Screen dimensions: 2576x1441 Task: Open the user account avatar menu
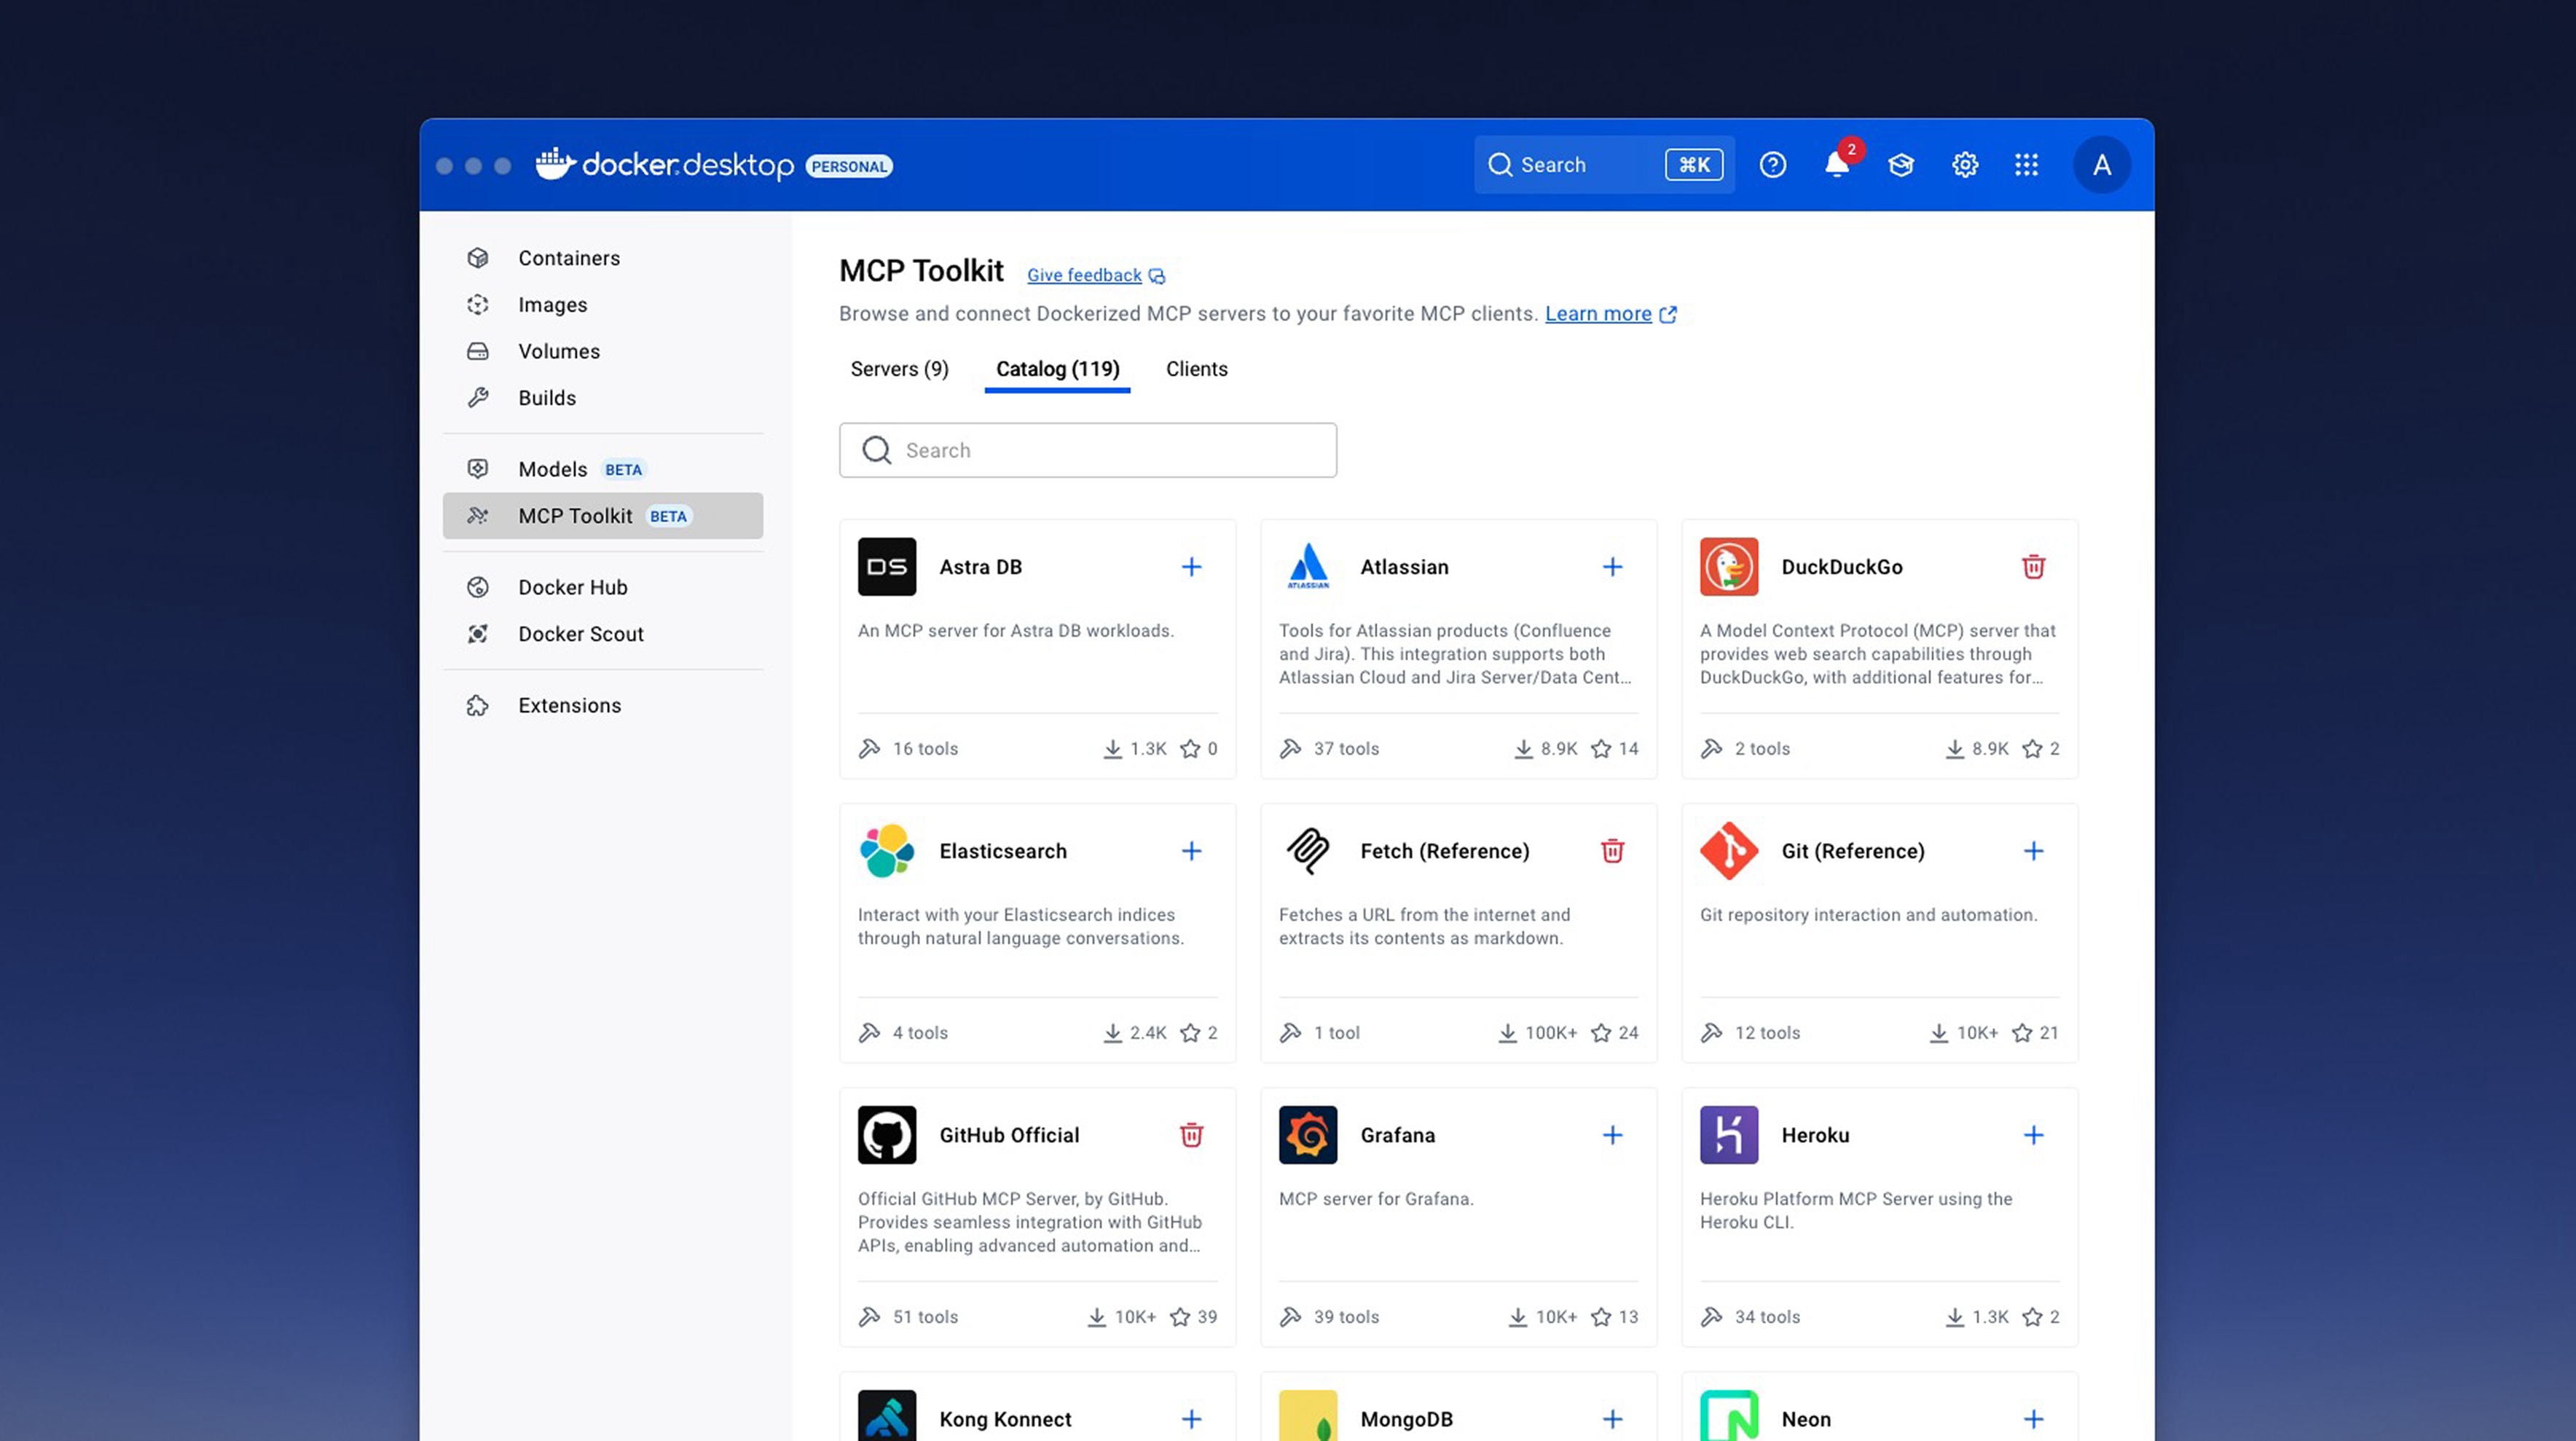pos(2101,165)
